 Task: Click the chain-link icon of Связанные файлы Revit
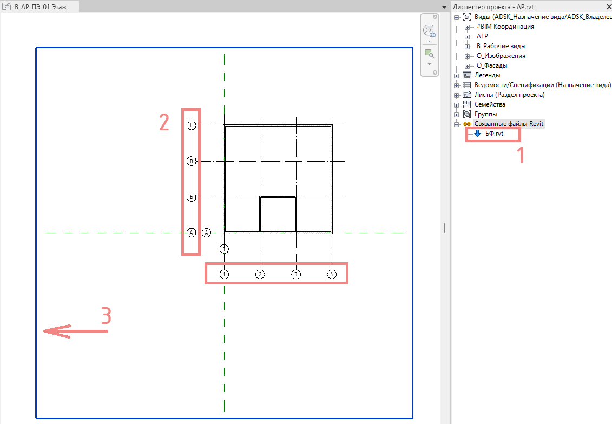tap(467, 124)
